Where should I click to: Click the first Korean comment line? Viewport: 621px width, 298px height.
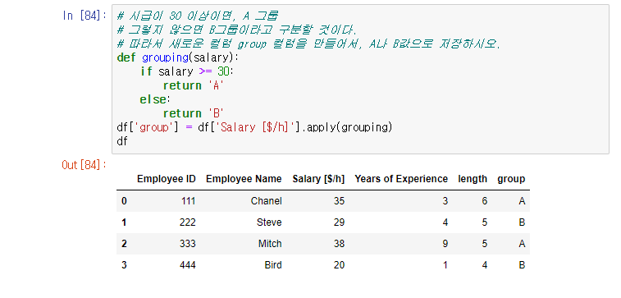pyautogui.click(x=198, y=16)
